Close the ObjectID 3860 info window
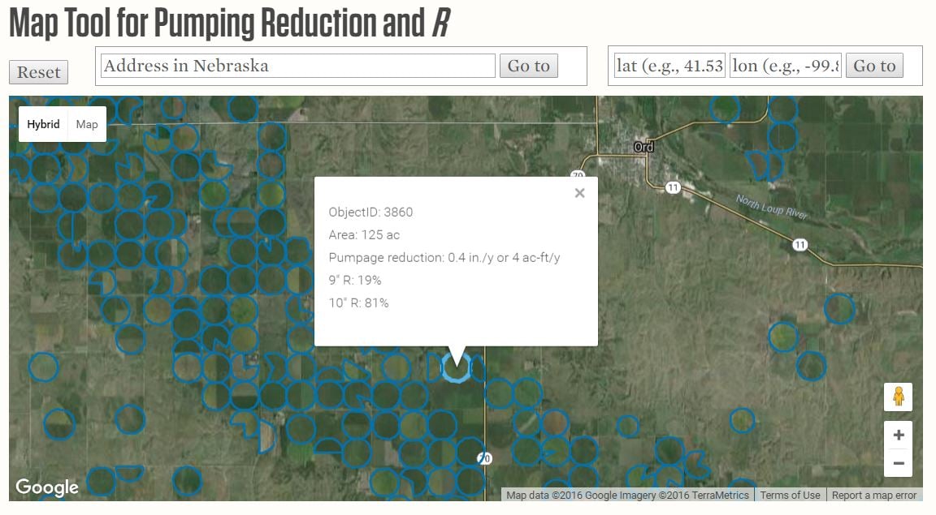The image size is (936, 515). pos(579,192)
